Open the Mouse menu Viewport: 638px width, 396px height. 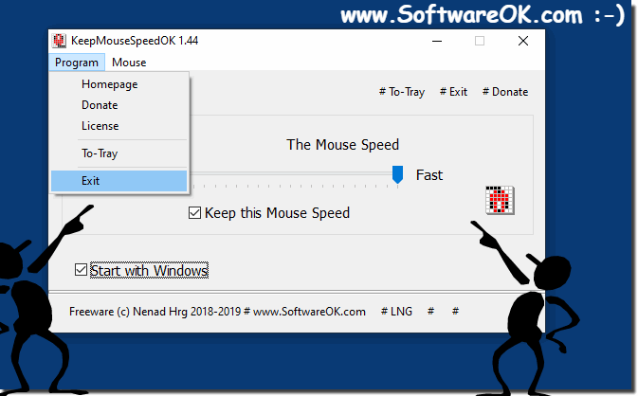pos(129,63)
